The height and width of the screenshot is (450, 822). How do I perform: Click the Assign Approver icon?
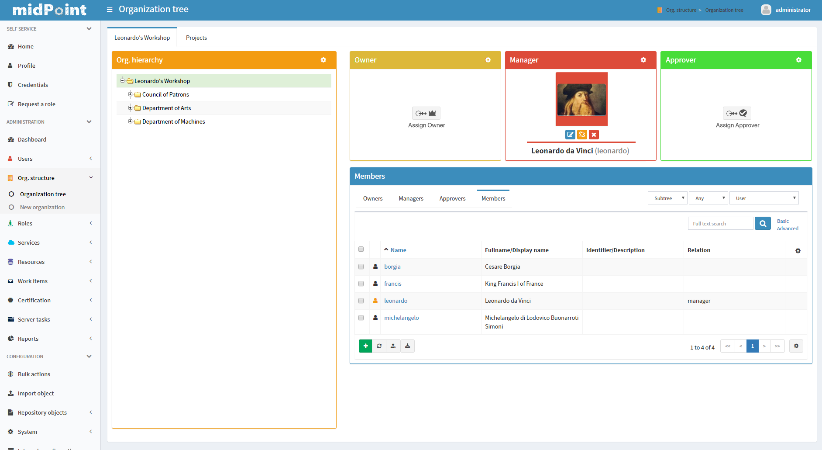click(737, 113)
